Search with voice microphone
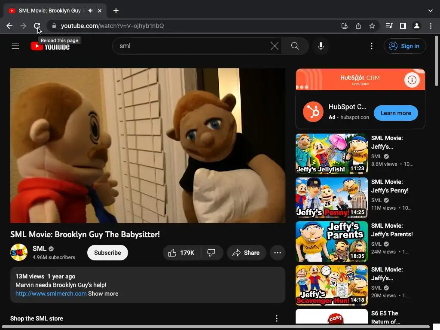This screenshot has height=330, width=440. pyautogui.click(x=321, y=46)
